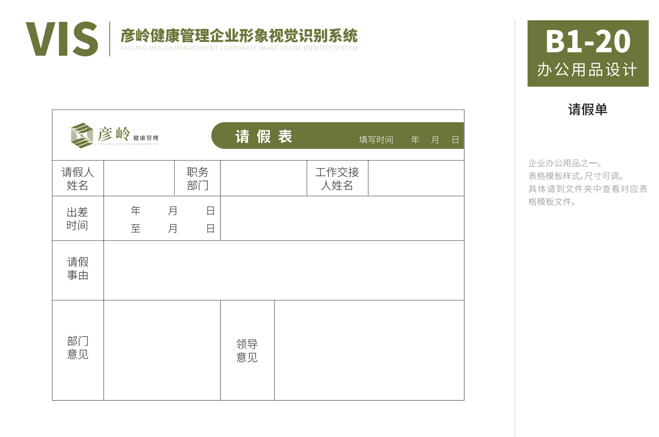Click the description line 企业办公用品之一

click(x=565, y=163)
